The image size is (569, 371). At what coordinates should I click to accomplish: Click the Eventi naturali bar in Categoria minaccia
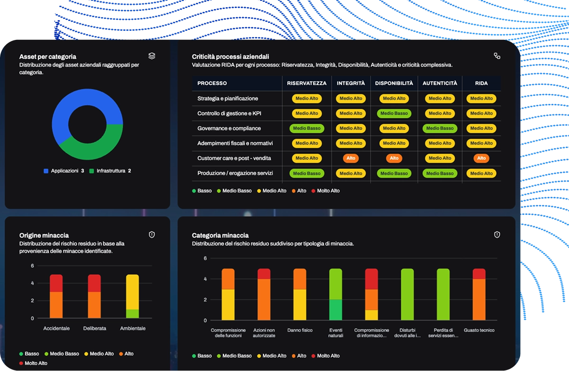(336, 294)
